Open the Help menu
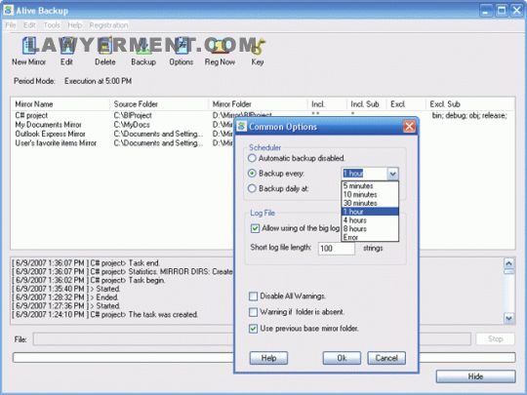 coord(74,25)
